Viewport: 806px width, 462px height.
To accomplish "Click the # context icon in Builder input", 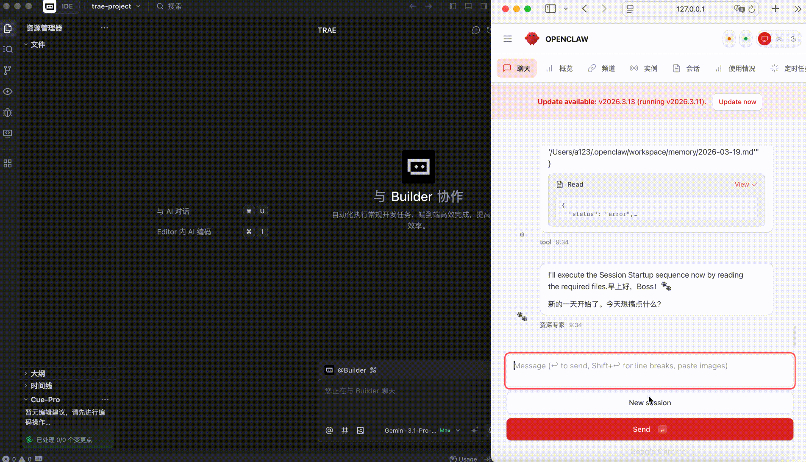I will pos(345,430).
